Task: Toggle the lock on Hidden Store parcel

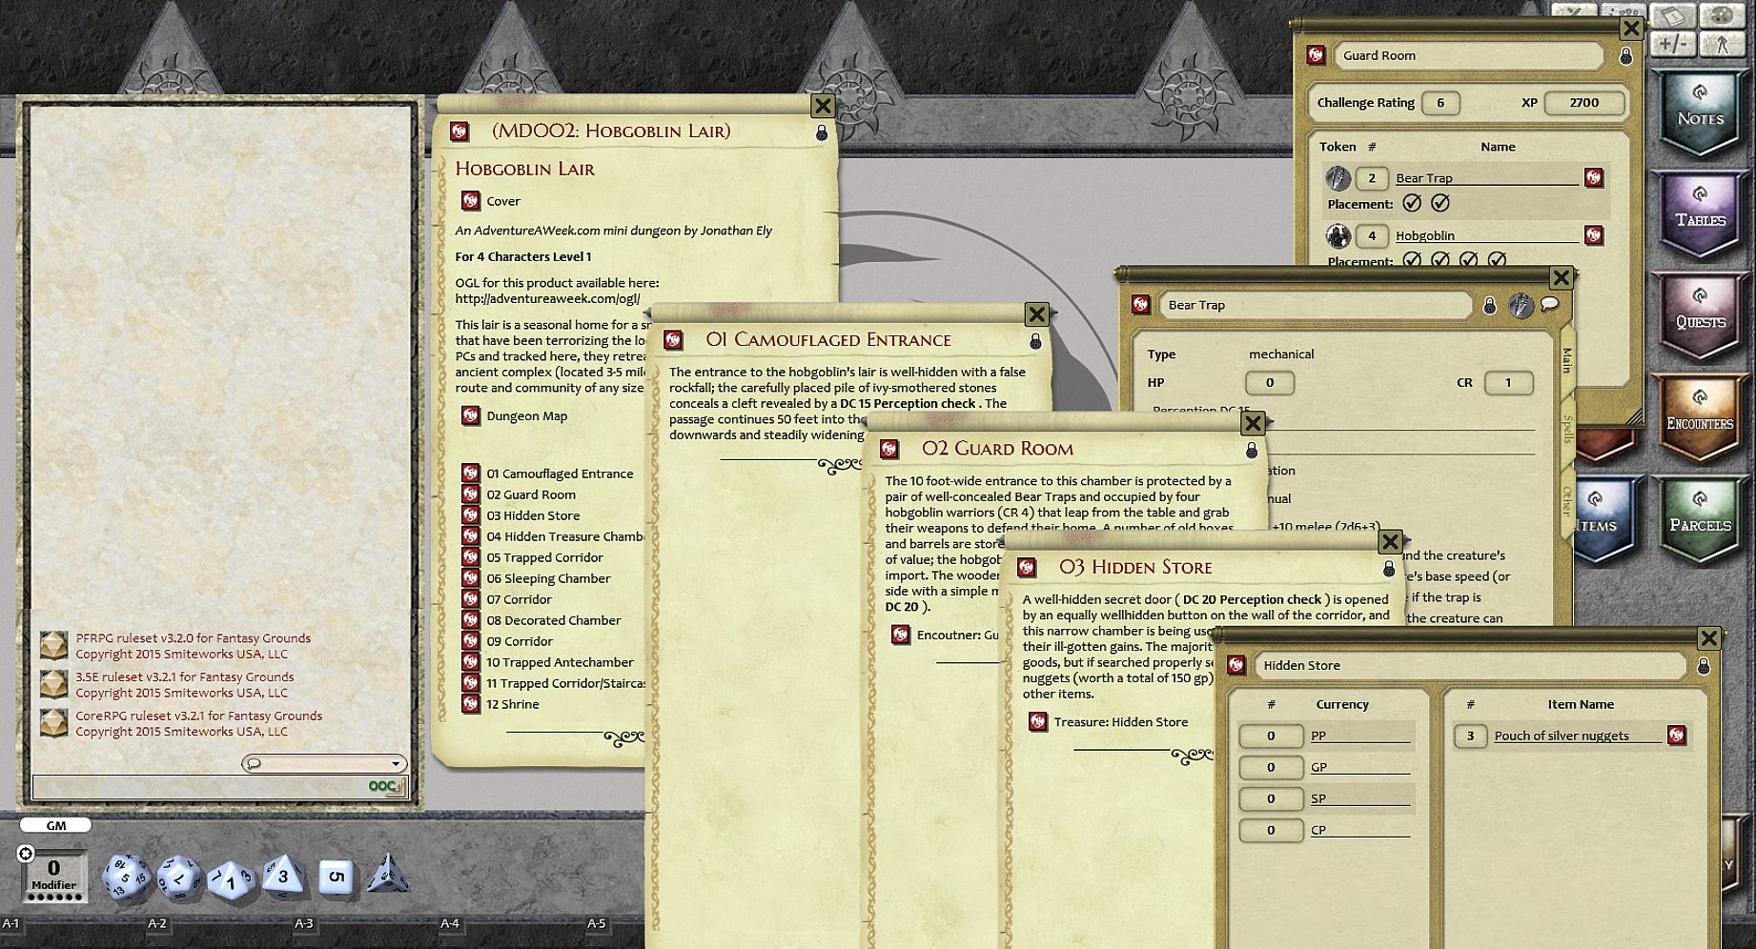Action: pyautogui.click(x=1704, y=666)
